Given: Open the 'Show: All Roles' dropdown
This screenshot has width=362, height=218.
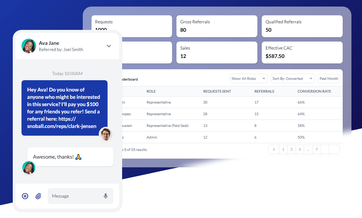Looking at the screenshot, I should 248,78.
